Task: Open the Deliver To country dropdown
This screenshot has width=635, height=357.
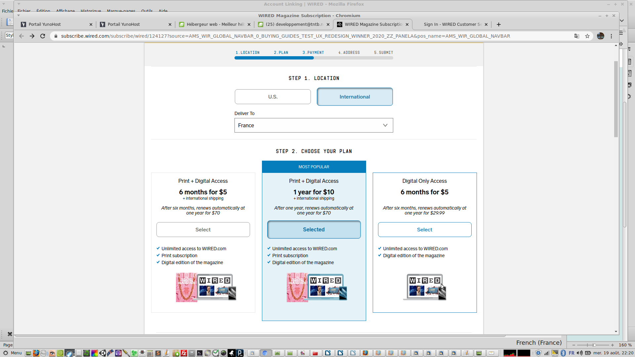Action: [x=314, y=126]
